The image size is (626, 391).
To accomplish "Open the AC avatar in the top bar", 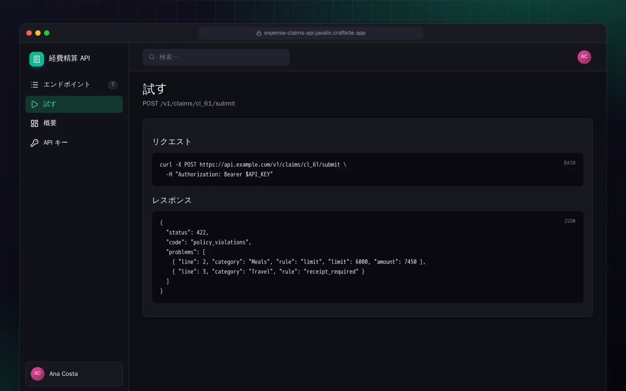I will pyautogui.click(x=584, y=57).
